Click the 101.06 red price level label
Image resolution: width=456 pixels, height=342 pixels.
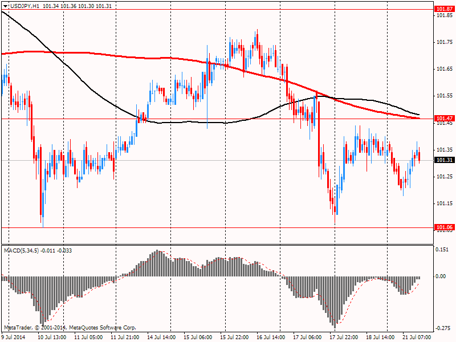coord(445,227)
